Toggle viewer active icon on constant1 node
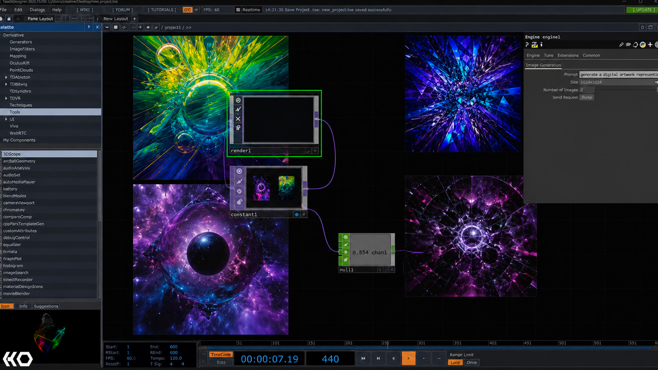This screenshot has height=370, width=658. pyautogui.click(x=239, y=171)
